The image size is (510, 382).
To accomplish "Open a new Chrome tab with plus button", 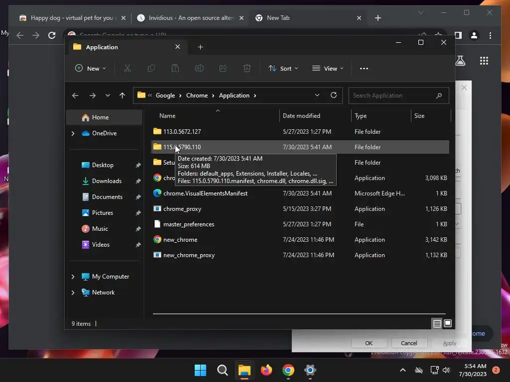I will pyautogui.click(x=378, y=18).
